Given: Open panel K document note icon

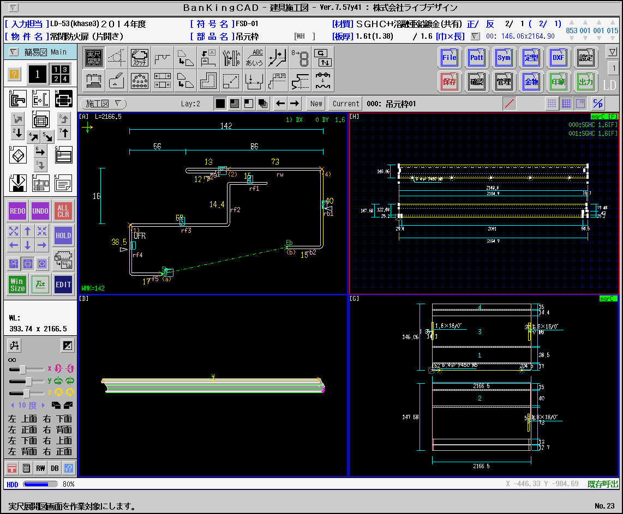Looking at the screenshot, I should [x=64, y=183].
